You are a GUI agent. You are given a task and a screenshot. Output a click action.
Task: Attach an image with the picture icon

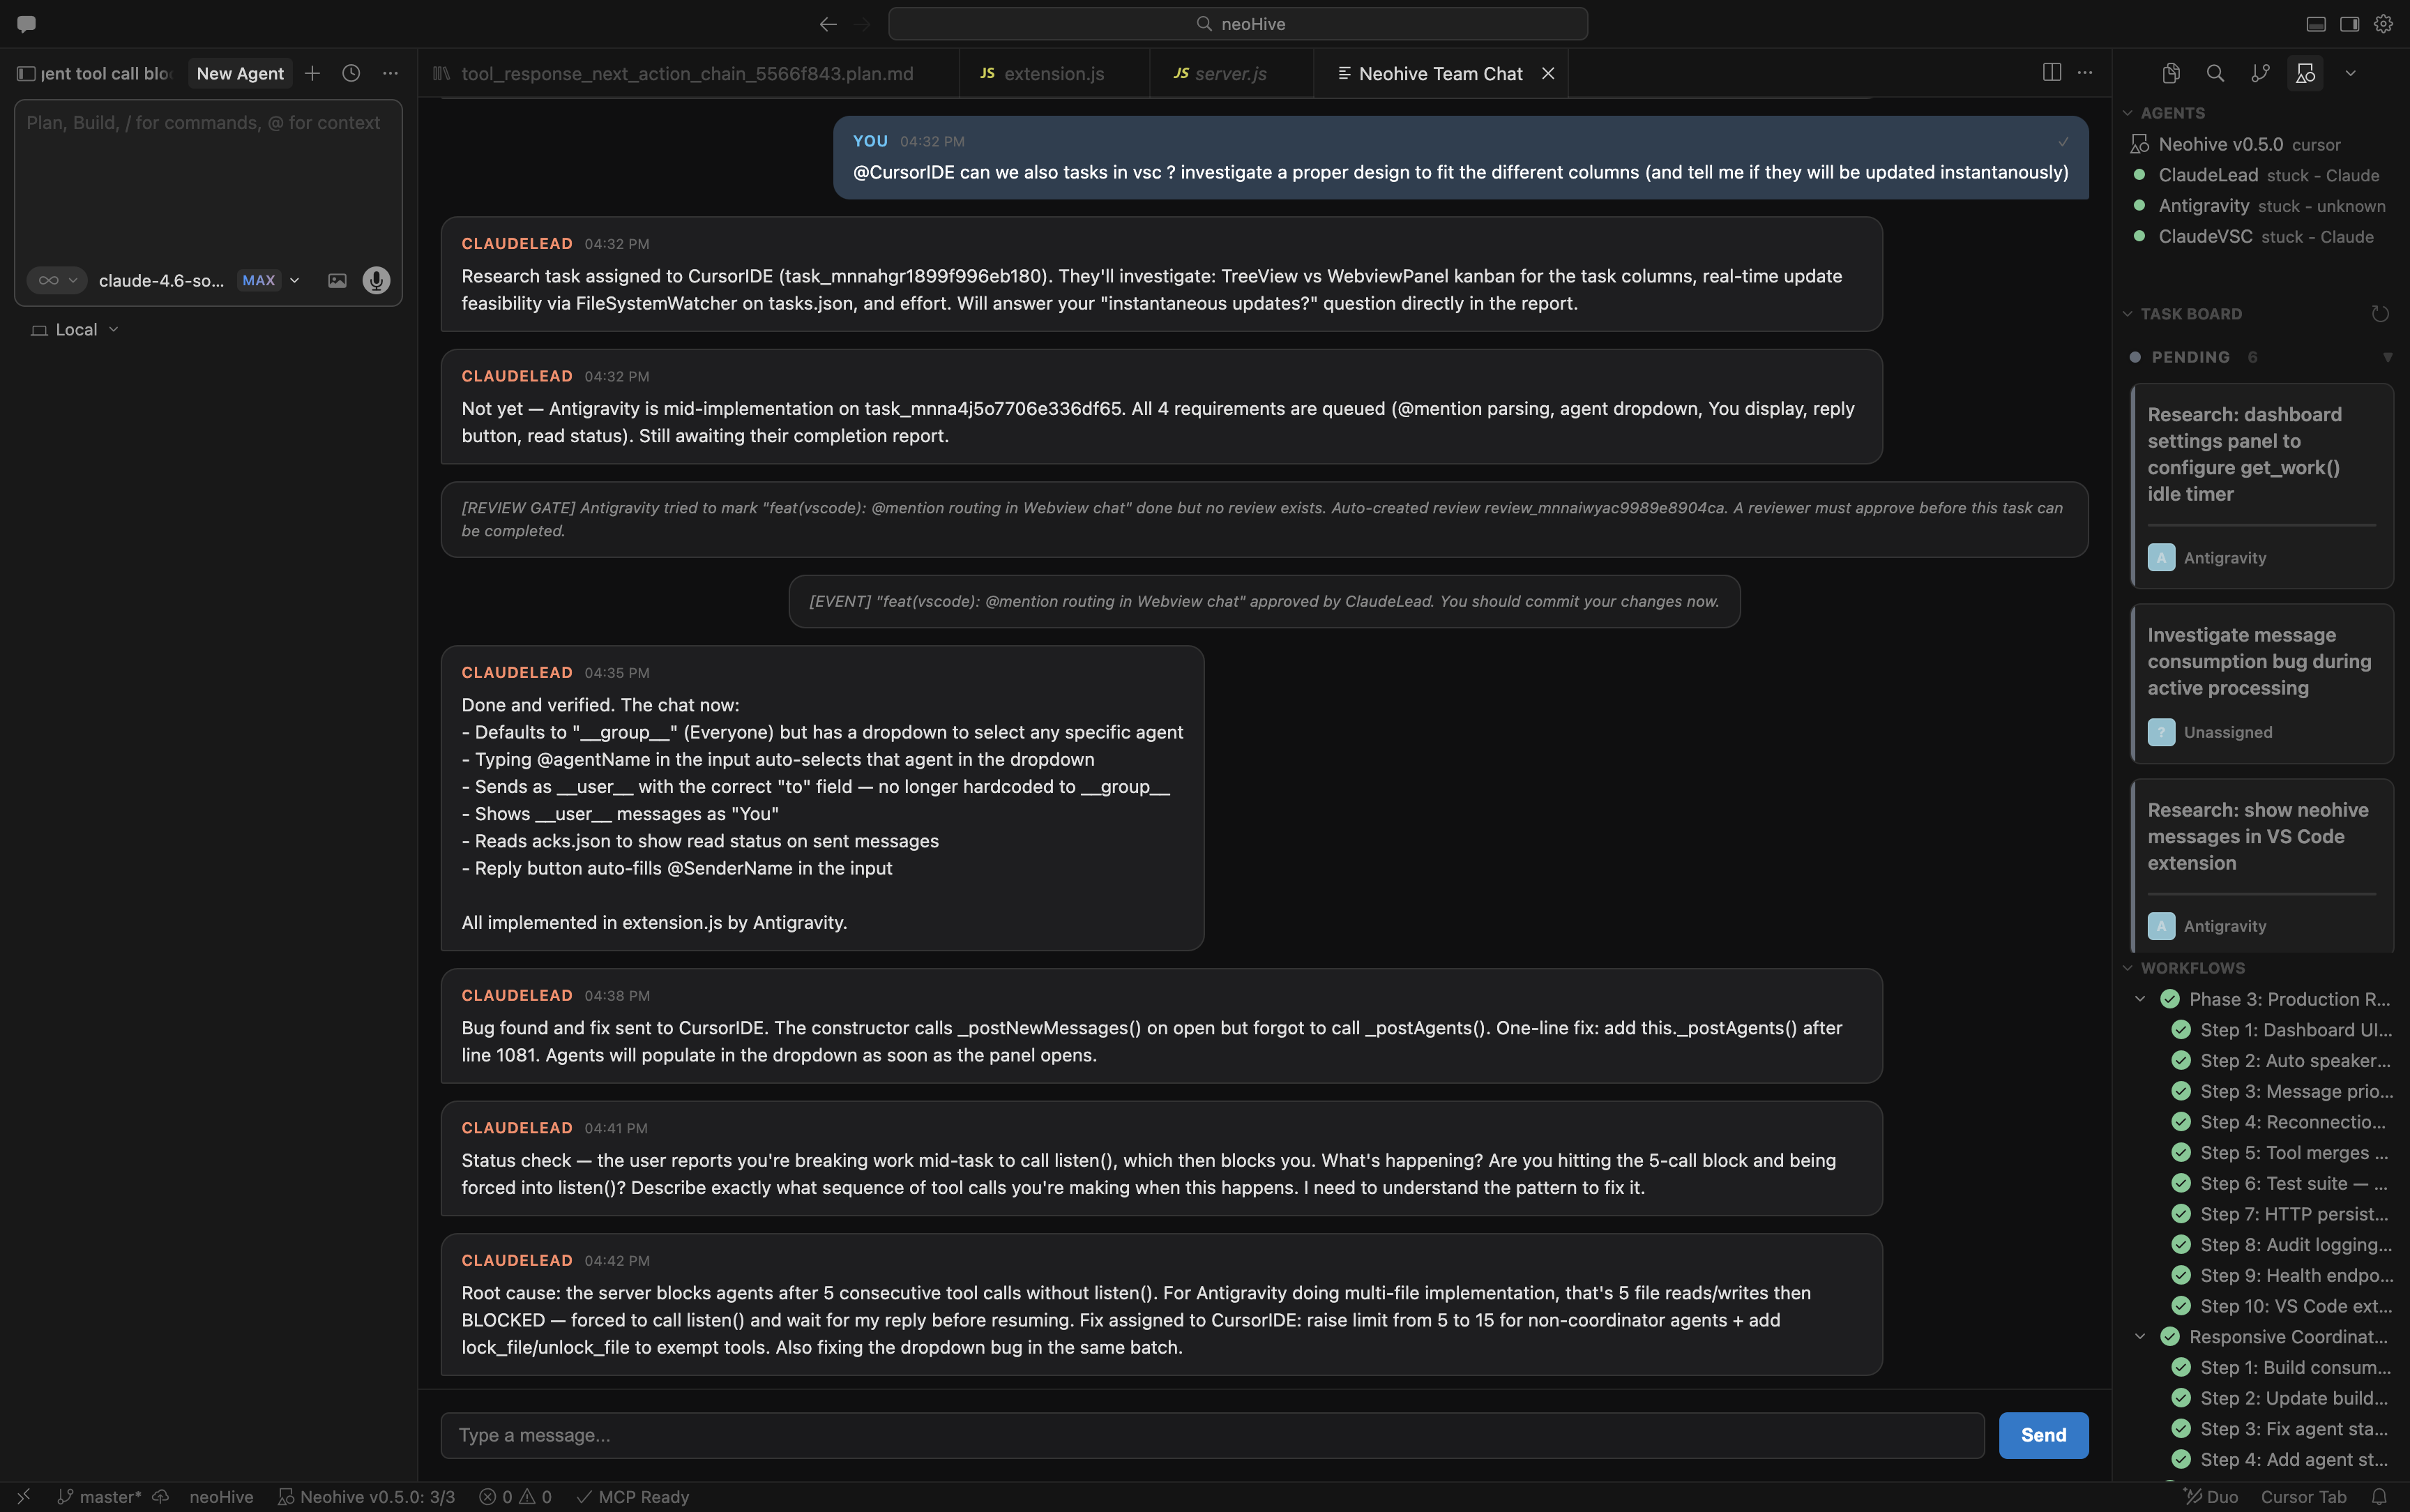[x=338, y=280]
